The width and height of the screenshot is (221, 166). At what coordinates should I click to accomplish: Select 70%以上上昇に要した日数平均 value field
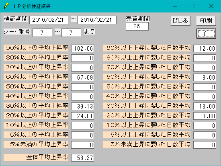205,68
